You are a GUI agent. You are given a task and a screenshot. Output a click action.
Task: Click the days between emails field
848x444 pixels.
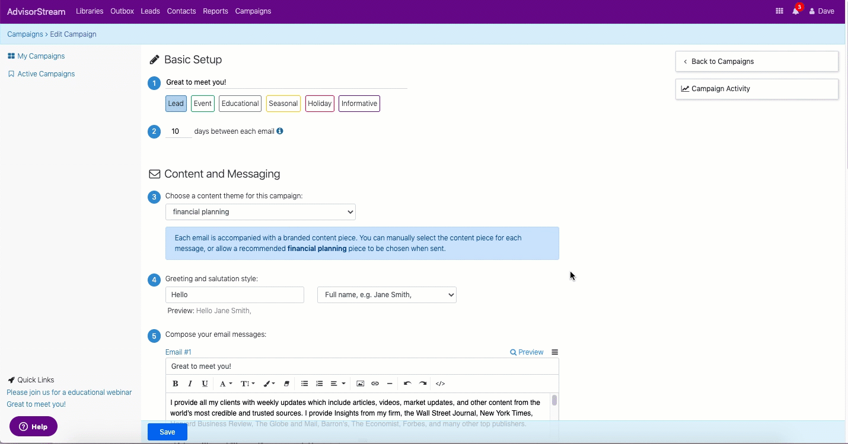click(178, 131)
